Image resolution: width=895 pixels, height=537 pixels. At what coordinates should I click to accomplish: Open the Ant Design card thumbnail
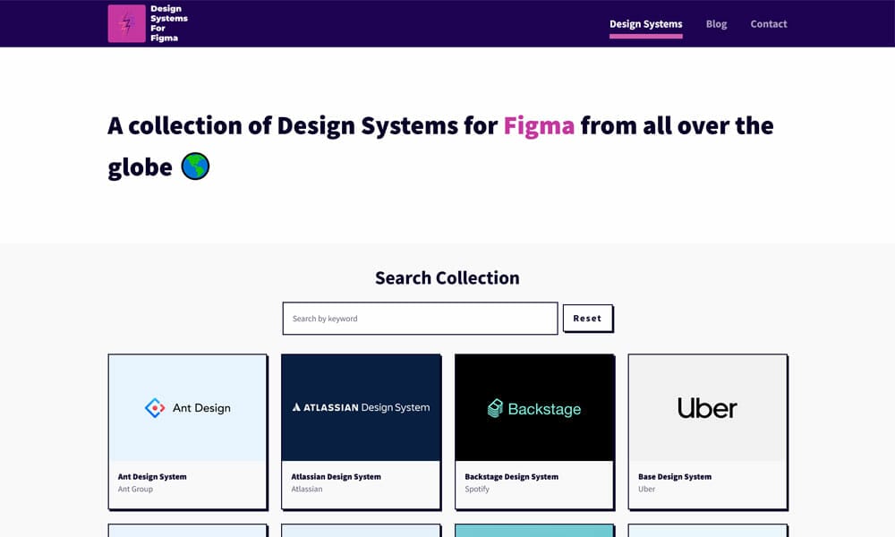coord(187,408)
